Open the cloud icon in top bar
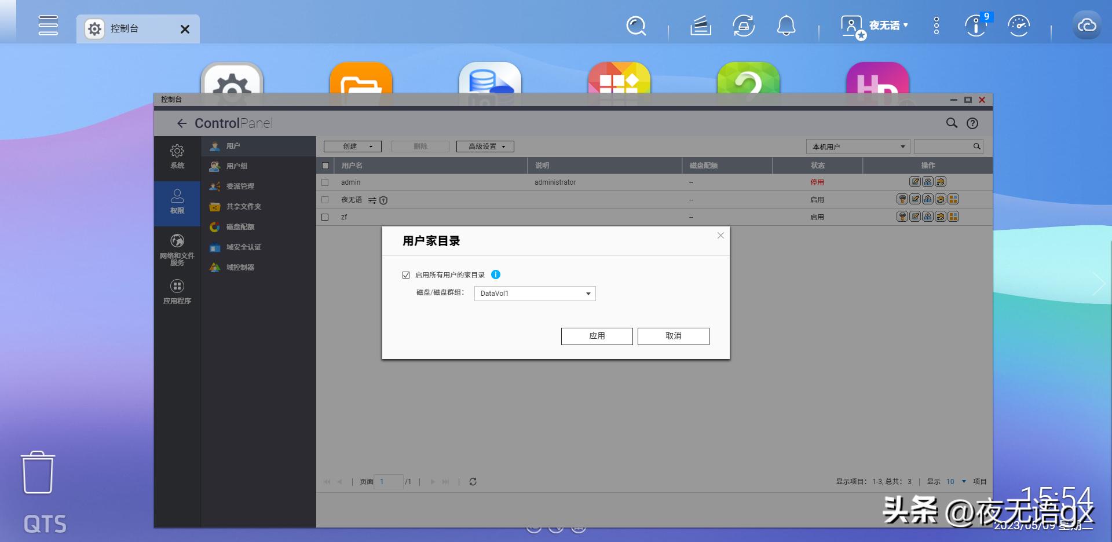 tap(1087, 25)
